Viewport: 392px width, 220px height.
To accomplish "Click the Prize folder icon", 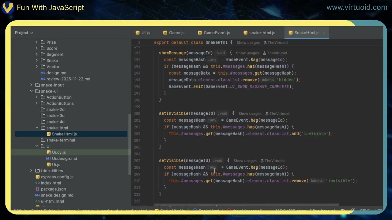I will coord(43,42).
